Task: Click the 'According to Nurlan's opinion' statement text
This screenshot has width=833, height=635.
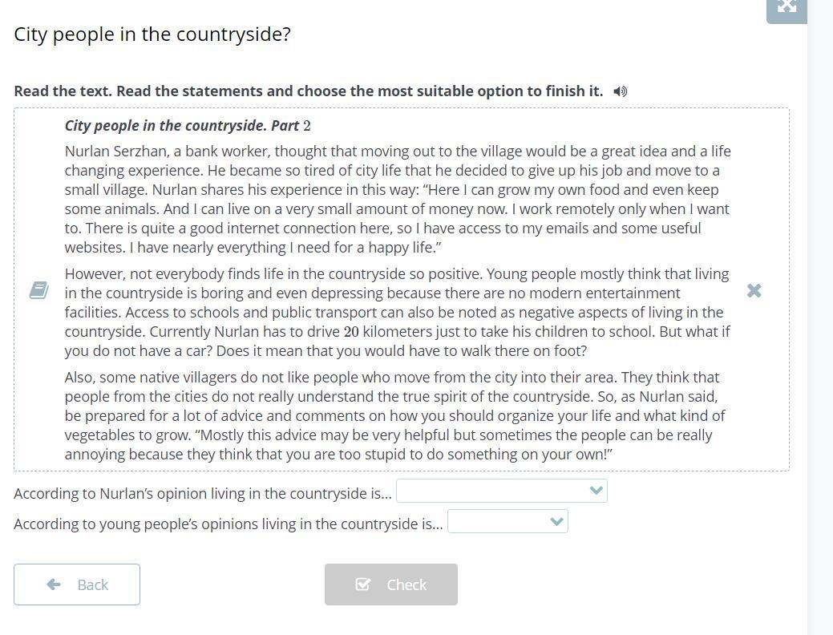Action: [x=203, y=494]
